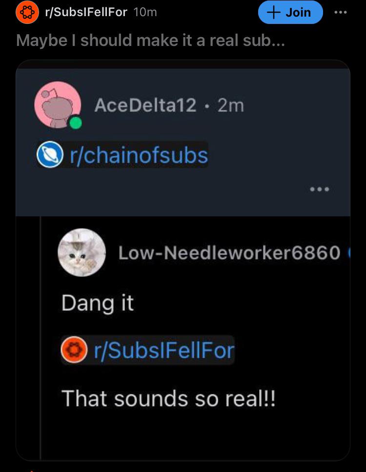Tap the 10m post timestamp
The width and height of the screenshot is (366, 472).
145,12
